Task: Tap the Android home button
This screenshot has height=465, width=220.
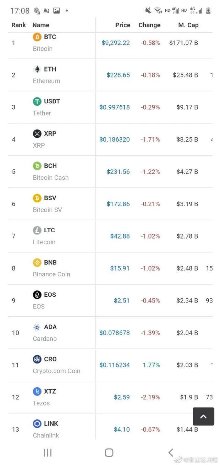Action: click(109, 453)
